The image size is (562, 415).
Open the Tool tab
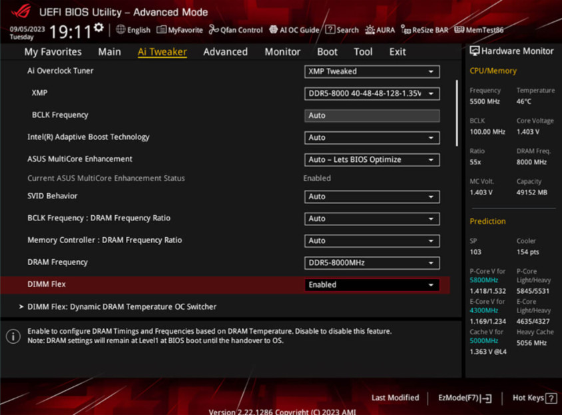point(363,52)
